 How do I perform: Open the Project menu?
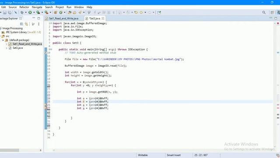pos(59,7)
